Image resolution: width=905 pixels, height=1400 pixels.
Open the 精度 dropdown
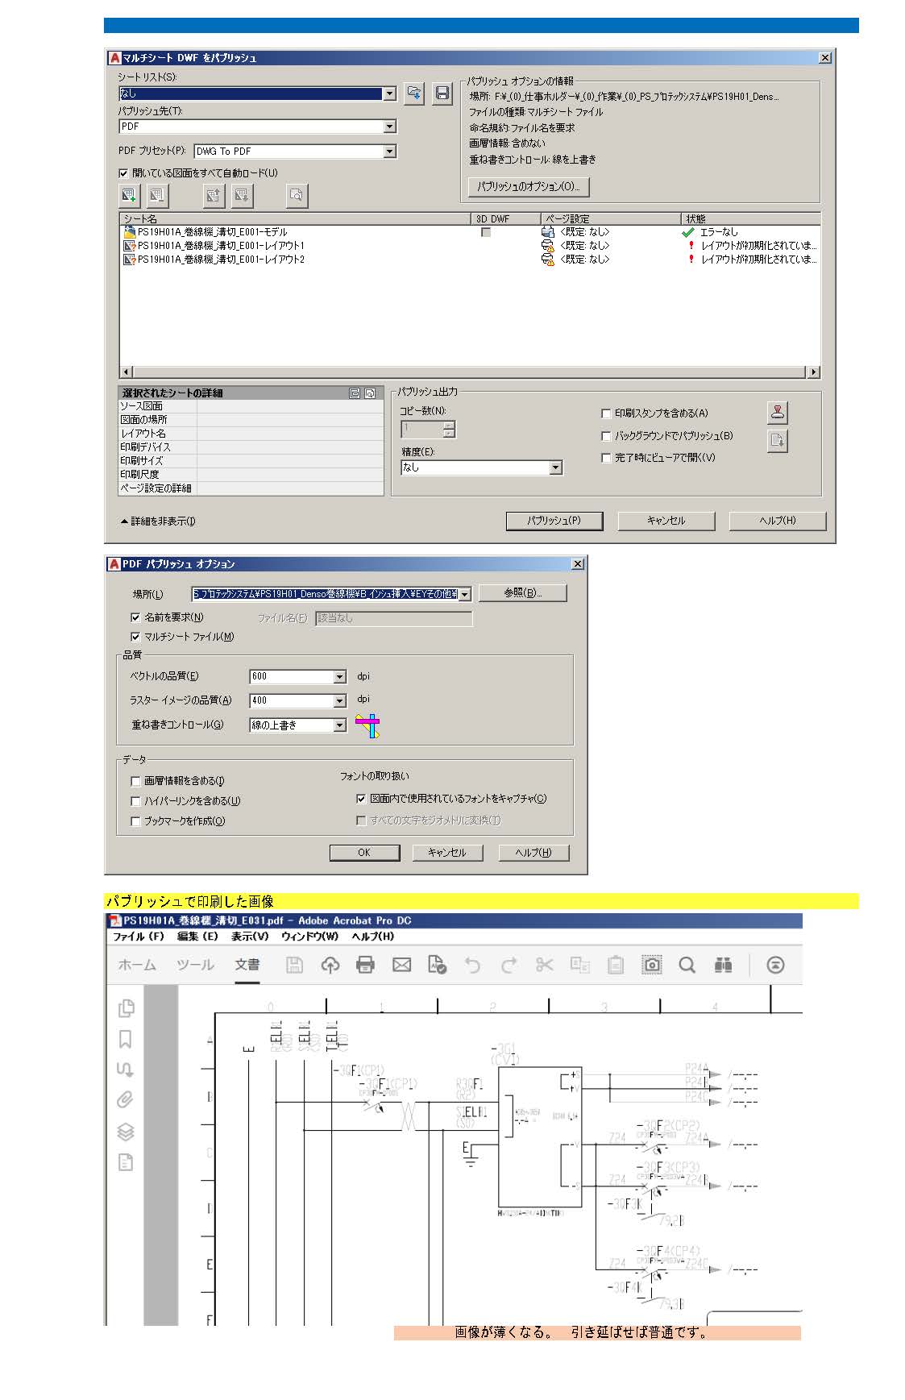coord(555,467)
